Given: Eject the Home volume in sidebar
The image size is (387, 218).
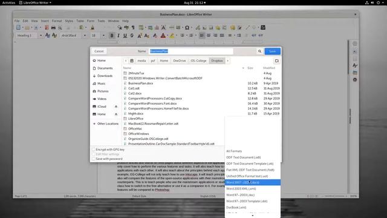Looking at the screenshot, I should point(116,114).
